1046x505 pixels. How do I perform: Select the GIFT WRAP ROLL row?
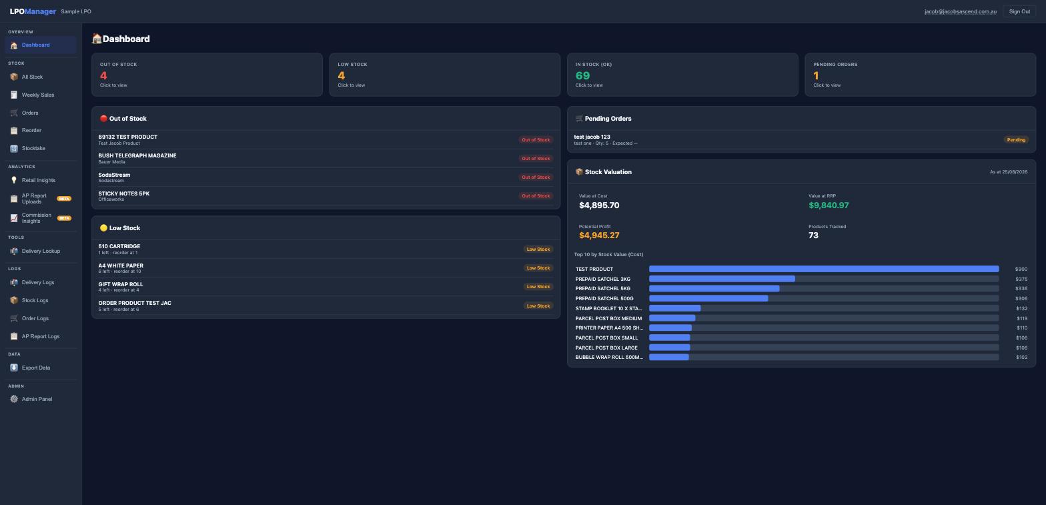(326, 287)
